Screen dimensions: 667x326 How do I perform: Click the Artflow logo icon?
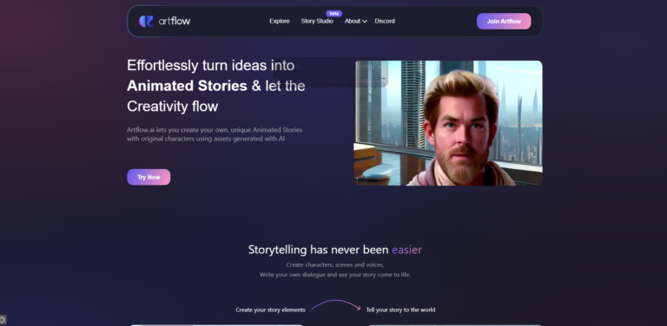[146, 21]
